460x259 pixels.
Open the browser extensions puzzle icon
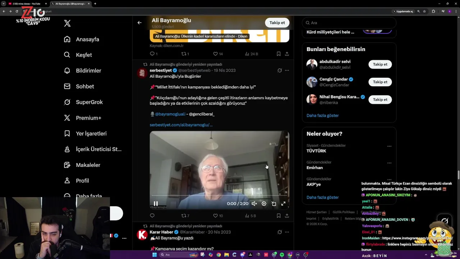point(433,11)
